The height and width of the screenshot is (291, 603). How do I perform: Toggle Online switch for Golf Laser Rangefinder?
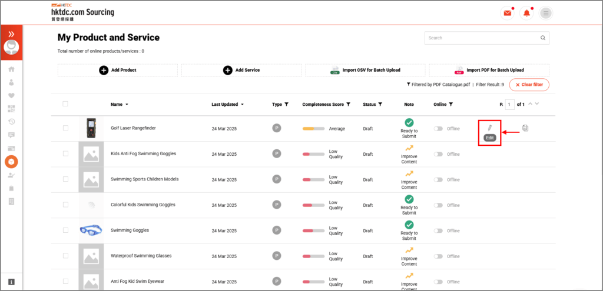[438, 129]
